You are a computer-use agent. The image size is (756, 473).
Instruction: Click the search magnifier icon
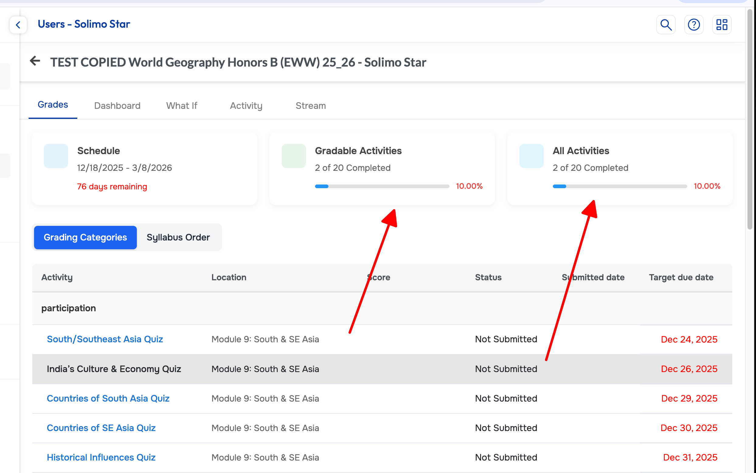tap(666, 24)
